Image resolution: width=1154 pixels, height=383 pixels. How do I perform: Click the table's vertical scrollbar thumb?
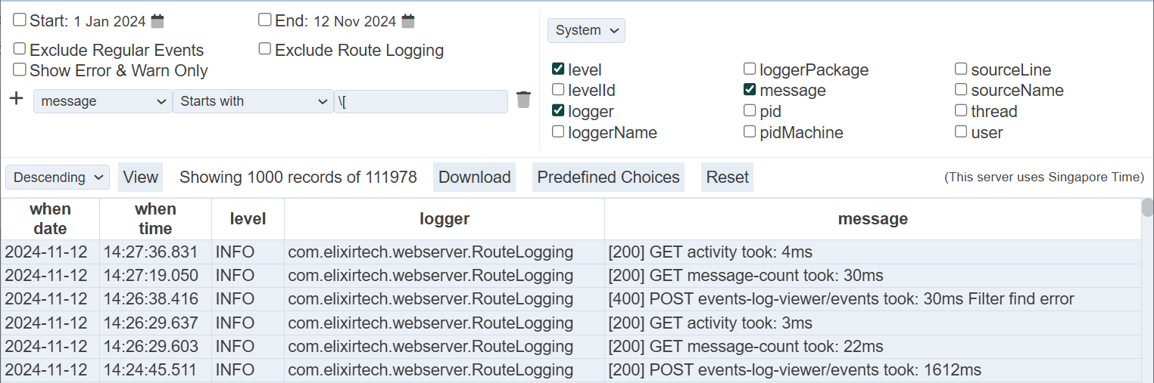tap(1147, 208)
